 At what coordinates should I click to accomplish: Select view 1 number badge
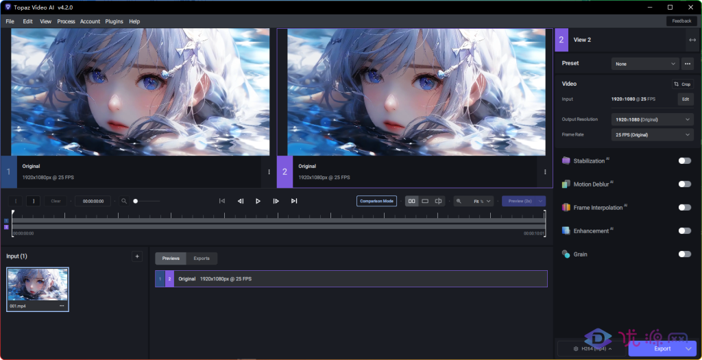click(8, 172)
